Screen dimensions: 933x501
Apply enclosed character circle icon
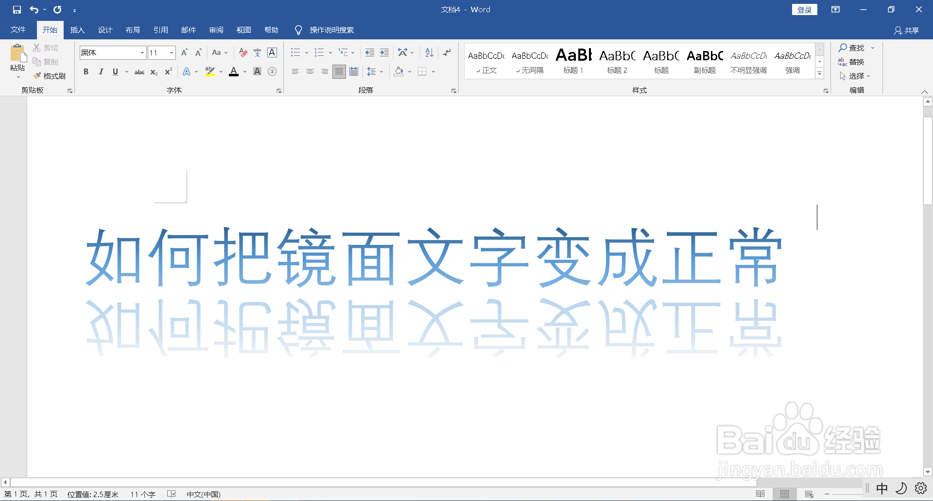click(x=272, y=72)
